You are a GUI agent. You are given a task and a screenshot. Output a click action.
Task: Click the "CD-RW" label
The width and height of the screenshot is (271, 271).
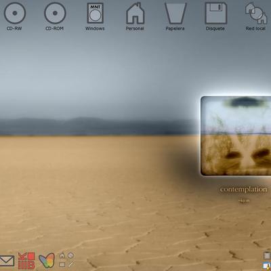tap(14, 28)
